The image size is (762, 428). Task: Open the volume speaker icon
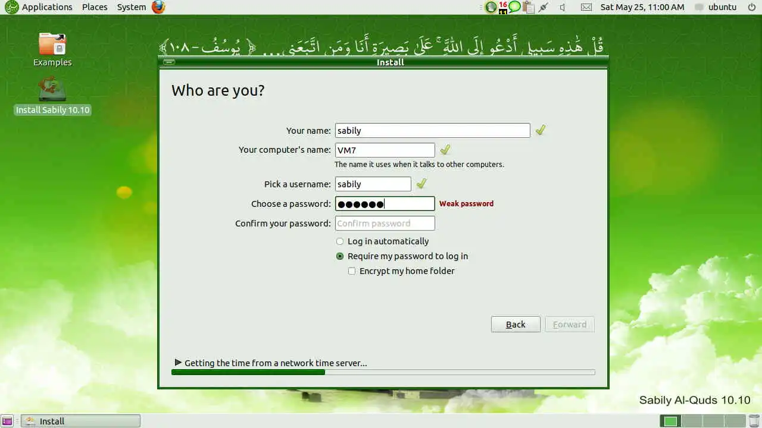tap(563, 7)
